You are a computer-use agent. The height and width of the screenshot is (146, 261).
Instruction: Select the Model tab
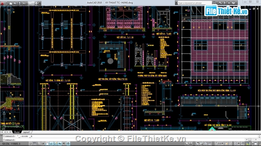pyautogui.click(x=17, y=132)
